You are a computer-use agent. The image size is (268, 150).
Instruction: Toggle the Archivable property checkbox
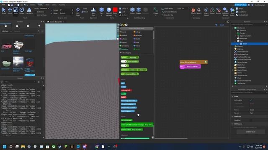pos(251,100)
